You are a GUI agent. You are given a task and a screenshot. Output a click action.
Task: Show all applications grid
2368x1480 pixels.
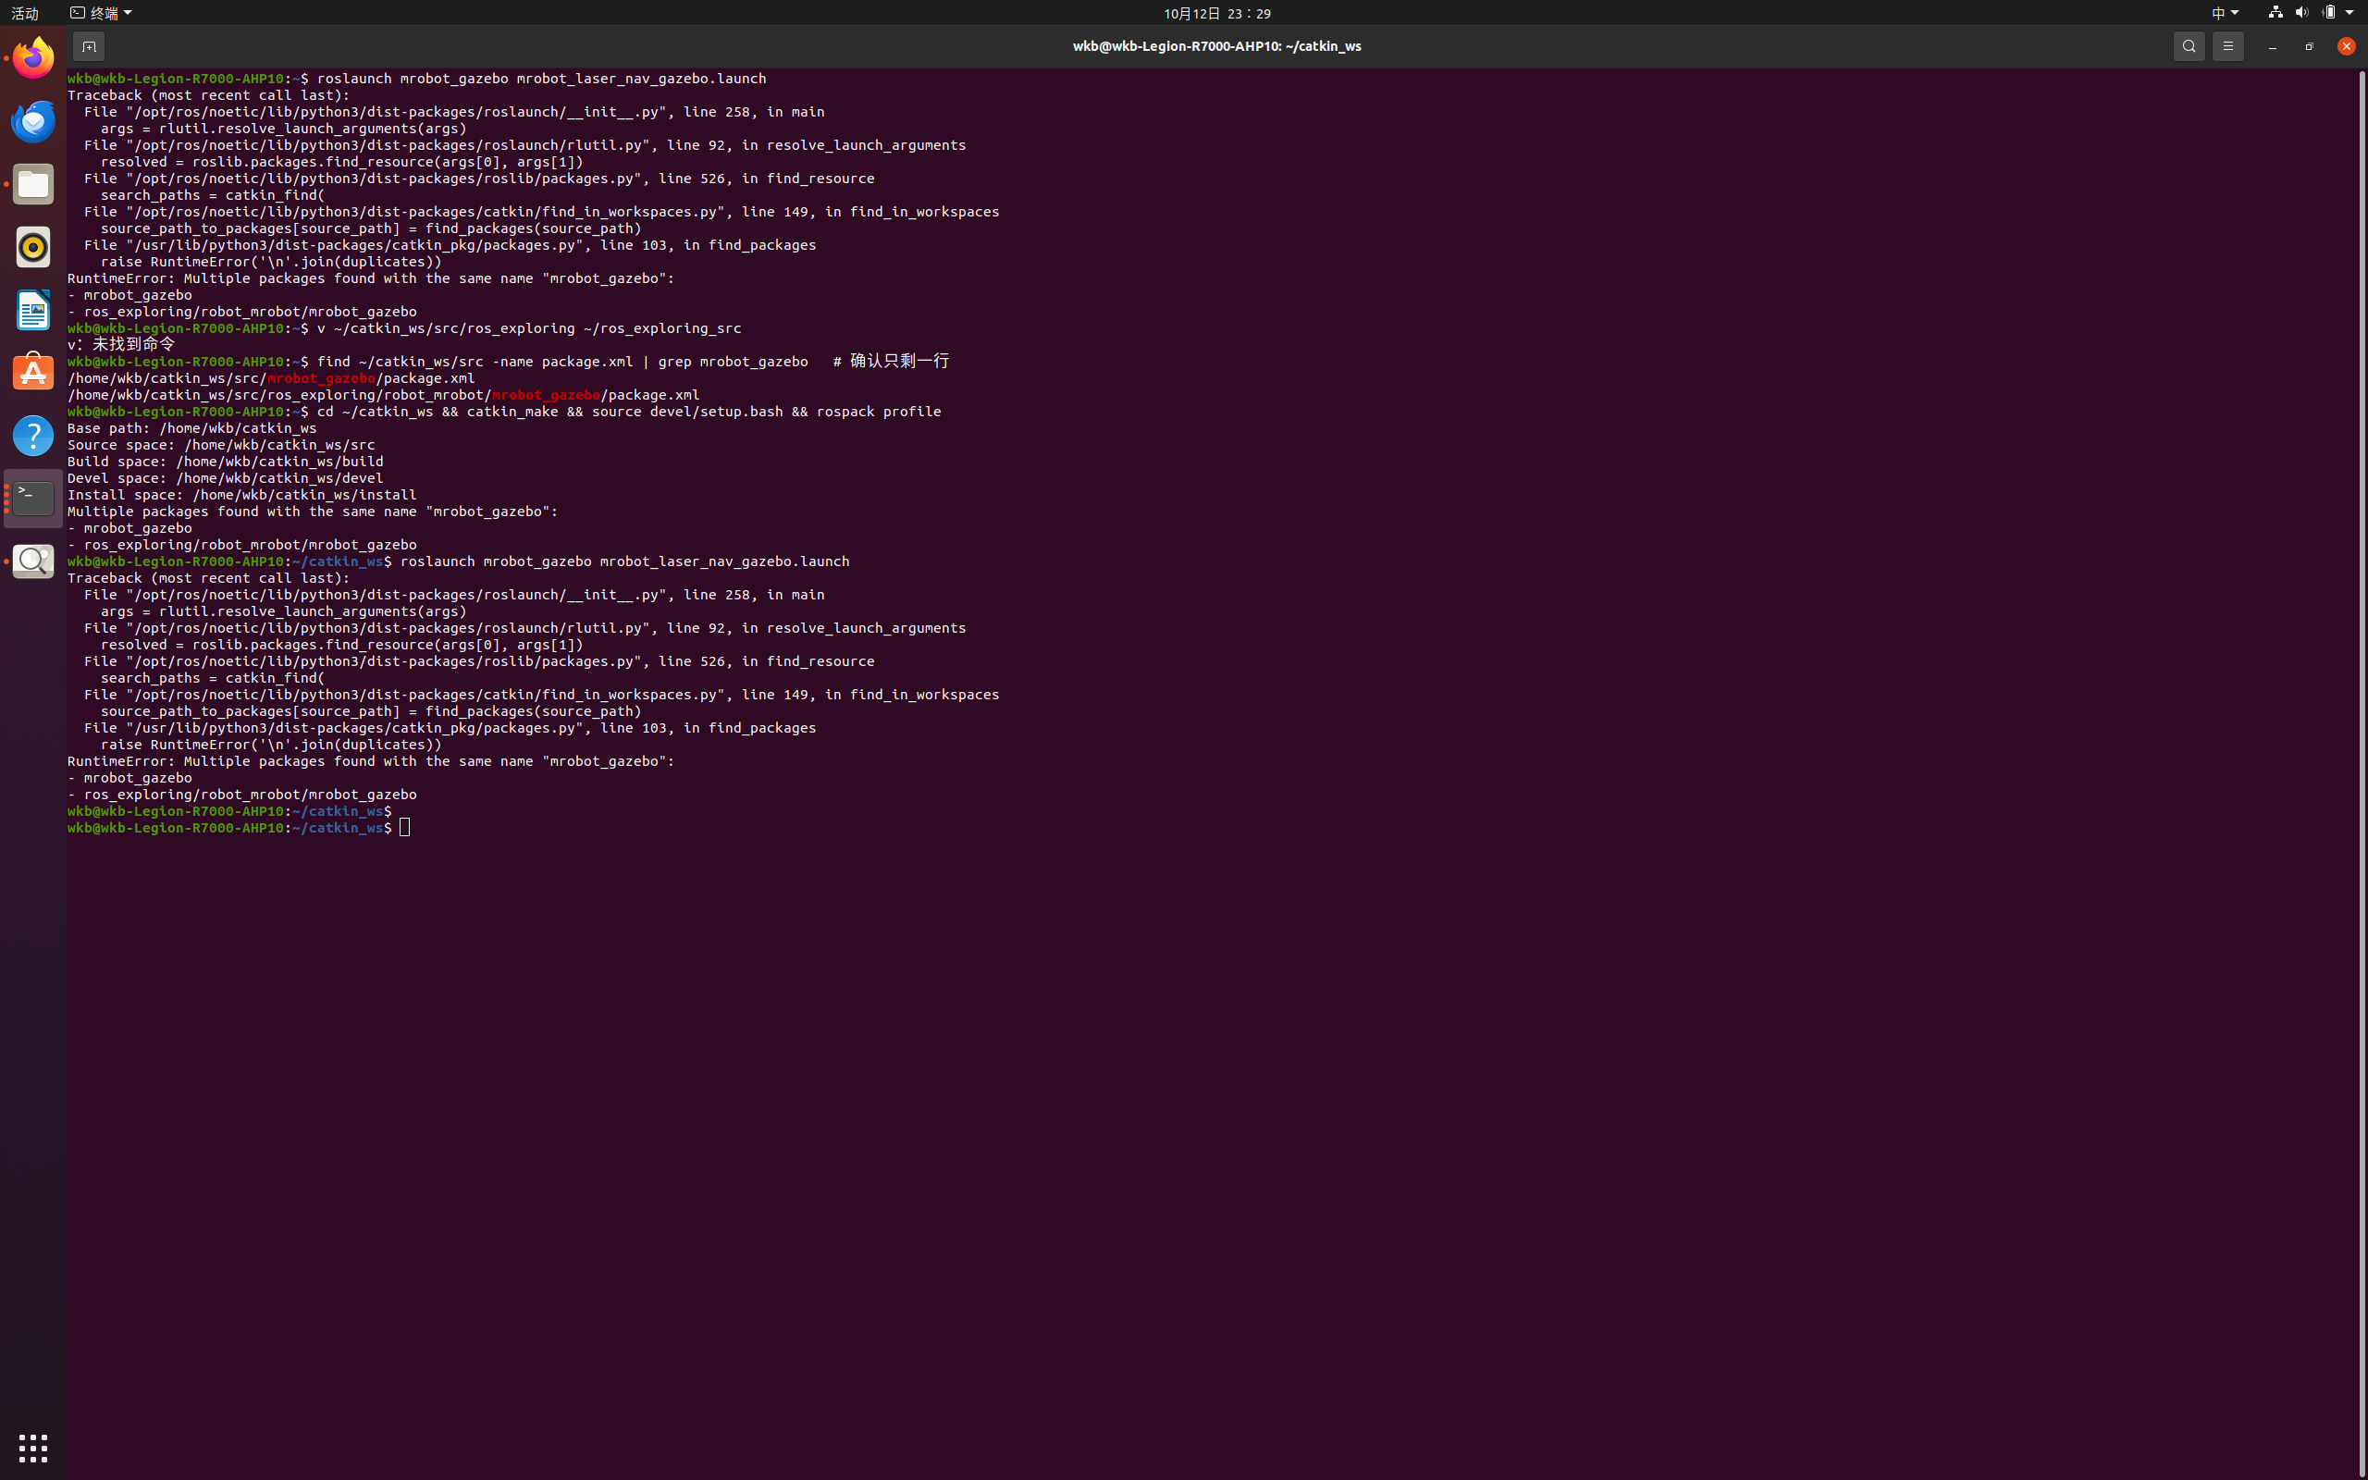tap(33, 1448)
